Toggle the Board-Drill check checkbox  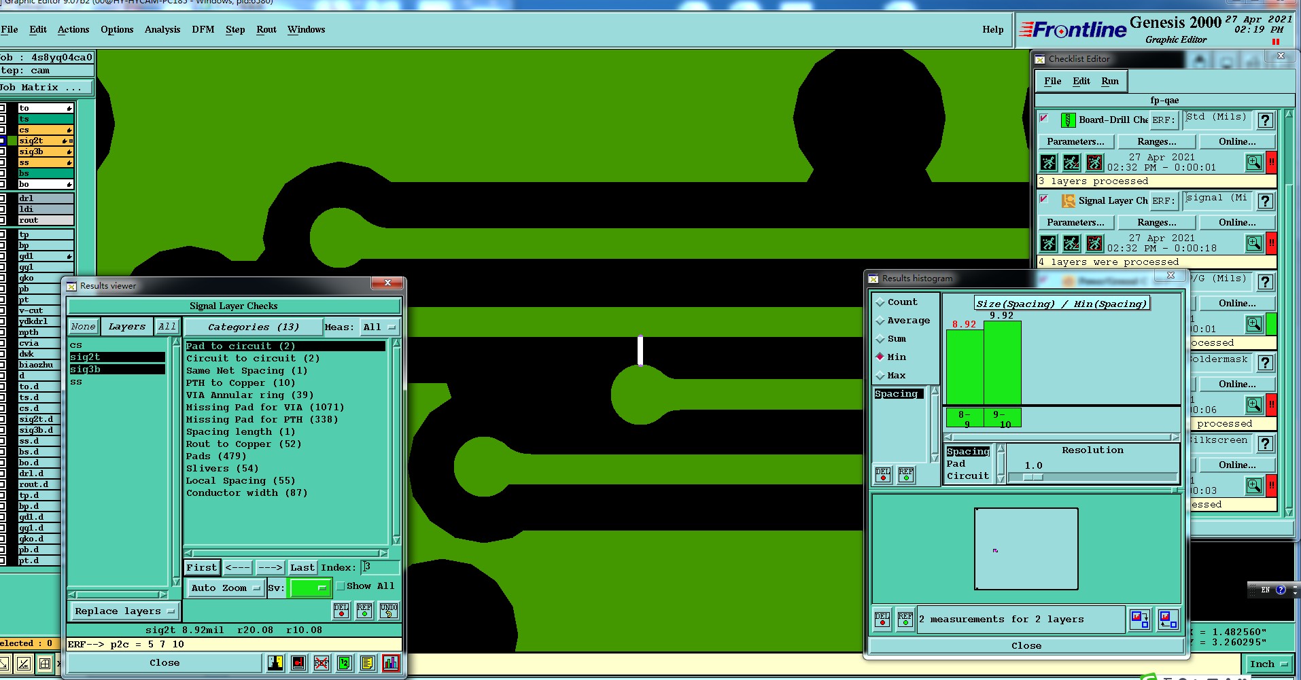(1044, 118)
